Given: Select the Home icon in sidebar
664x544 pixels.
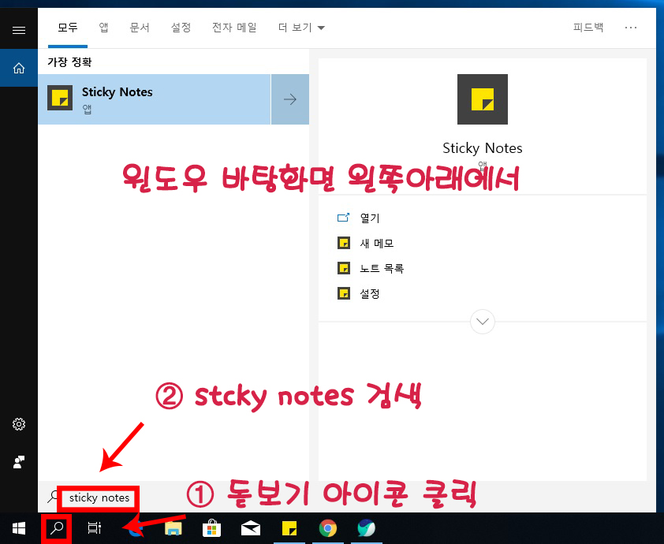Looking at the screenshot, I should point(19,68).
